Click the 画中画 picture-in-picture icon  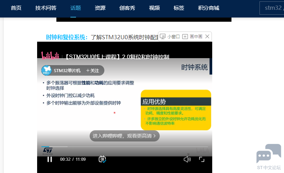[185, 36]
